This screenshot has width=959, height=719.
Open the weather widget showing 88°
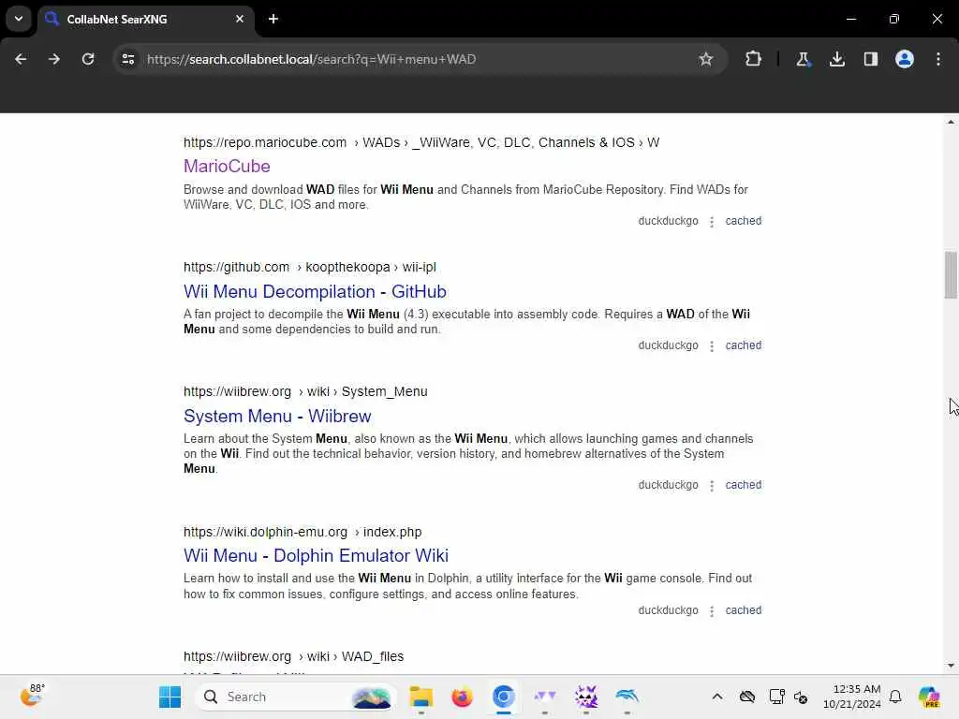[32, 696]
